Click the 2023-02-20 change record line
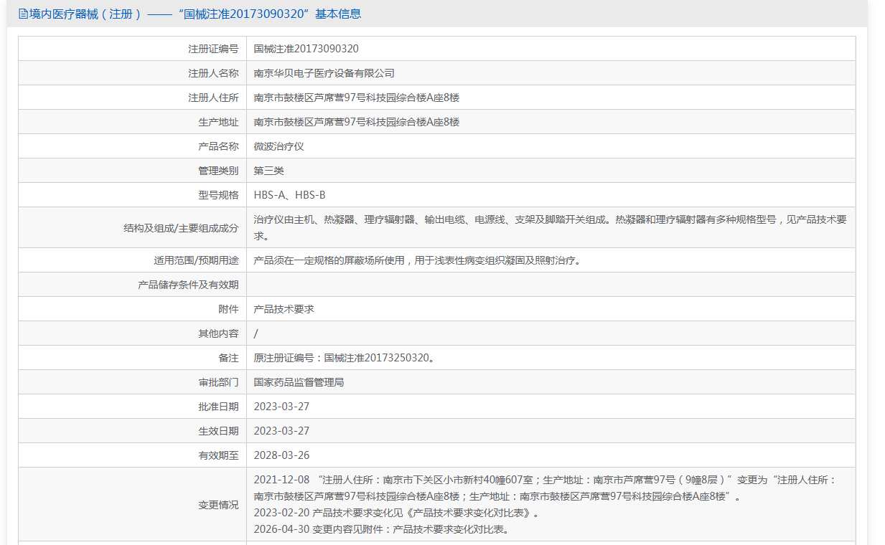This screenshot has width=885, height=545. (x=396, y=513)
